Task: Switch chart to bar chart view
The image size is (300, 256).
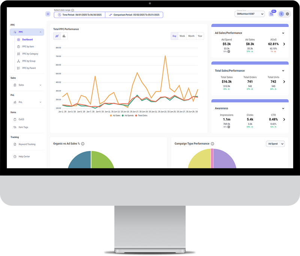Action: click(64, 36)
